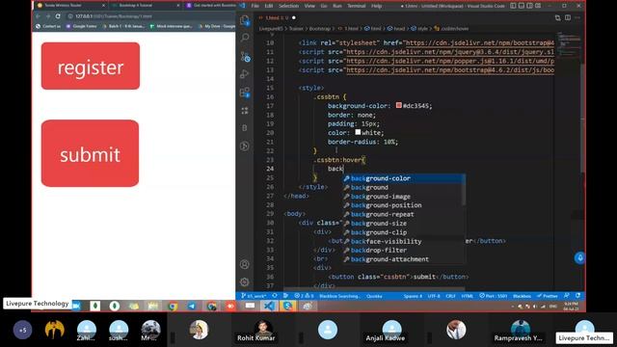The width and height of the screenshot is (617, 347).
Task: Choose background-size suggestion
Action: pyautogui.click(x=403, y=224)
